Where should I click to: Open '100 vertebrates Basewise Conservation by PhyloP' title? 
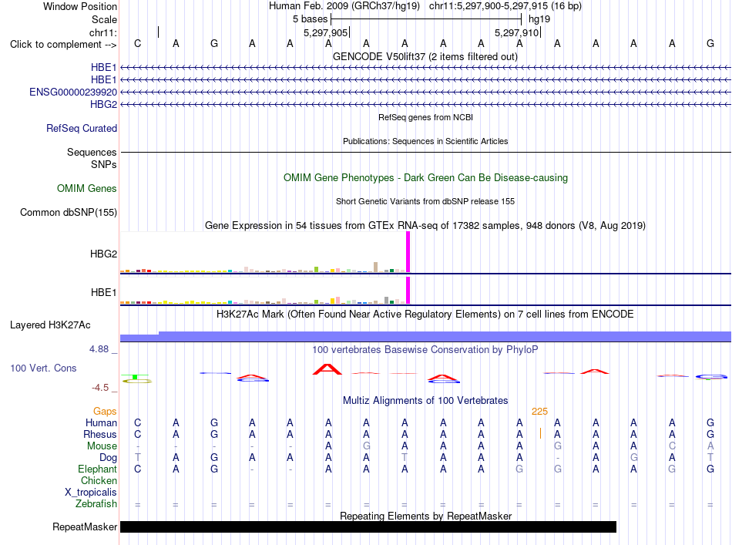tap(425, 349)
